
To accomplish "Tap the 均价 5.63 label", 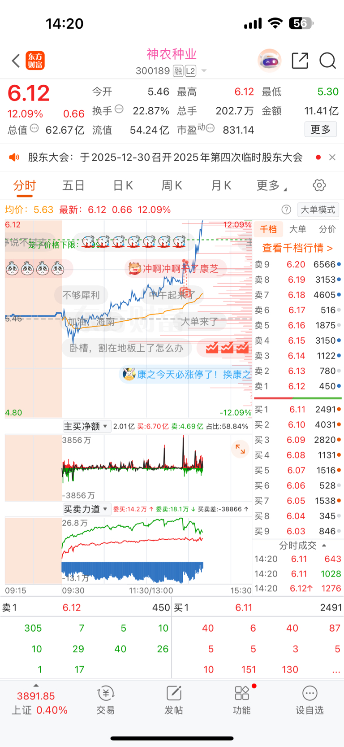I will [29, 210].
